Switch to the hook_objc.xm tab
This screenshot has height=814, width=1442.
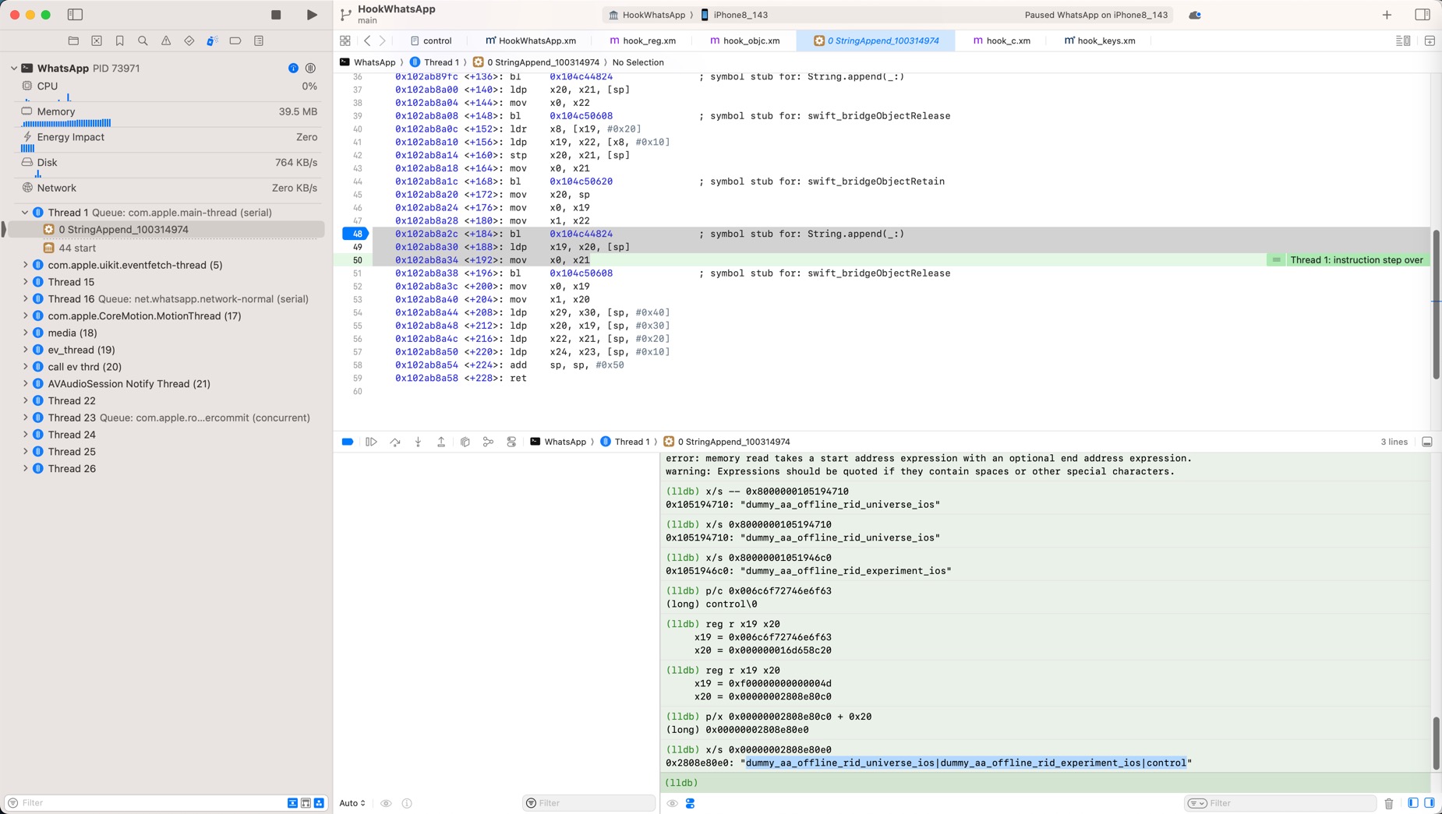tap(744, 41)
